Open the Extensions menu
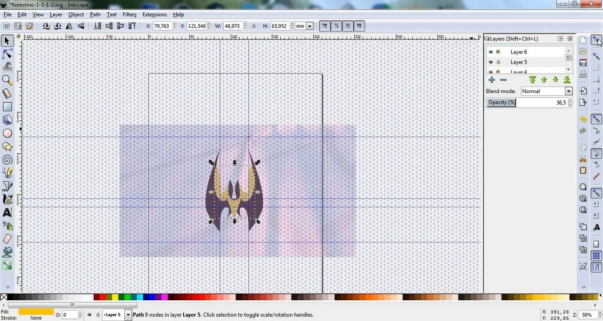Screen dimensions: 603x321 click(155, 15)
